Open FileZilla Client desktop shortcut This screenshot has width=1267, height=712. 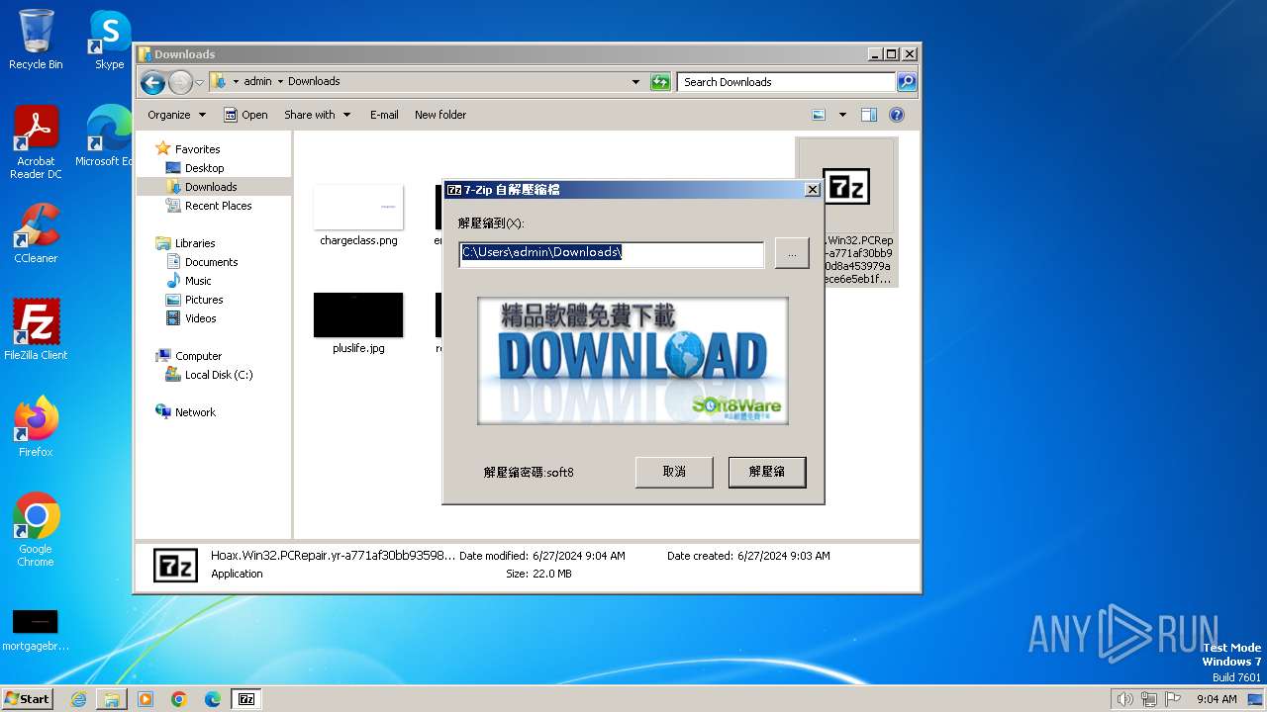36,330
